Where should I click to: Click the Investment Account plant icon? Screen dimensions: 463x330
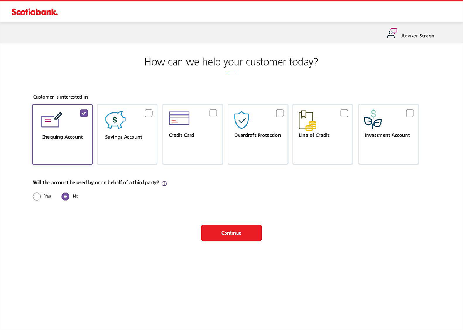coord(372,119)
